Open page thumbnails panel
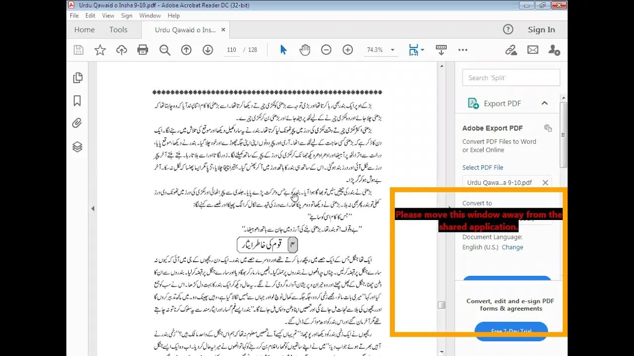Screen dimensions: 634x356 tap(77, 78)
